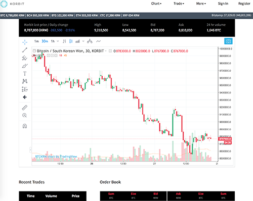Click the 24 hr volume 1,646 BTC

click(x=214, y=30)
